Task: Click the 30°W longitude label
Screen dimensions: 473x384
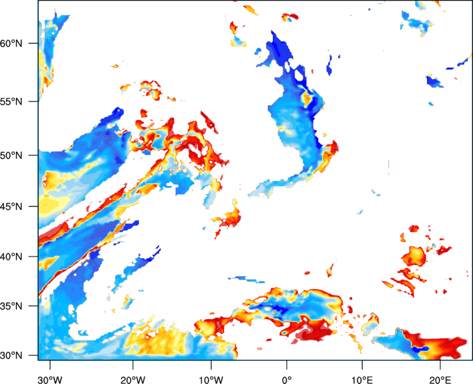Action: click(50, 380)
